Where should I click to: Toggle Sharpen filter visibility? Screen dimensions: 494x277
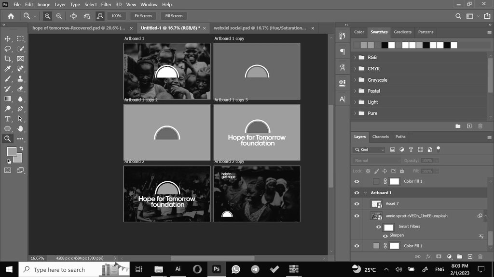point(385,236)
